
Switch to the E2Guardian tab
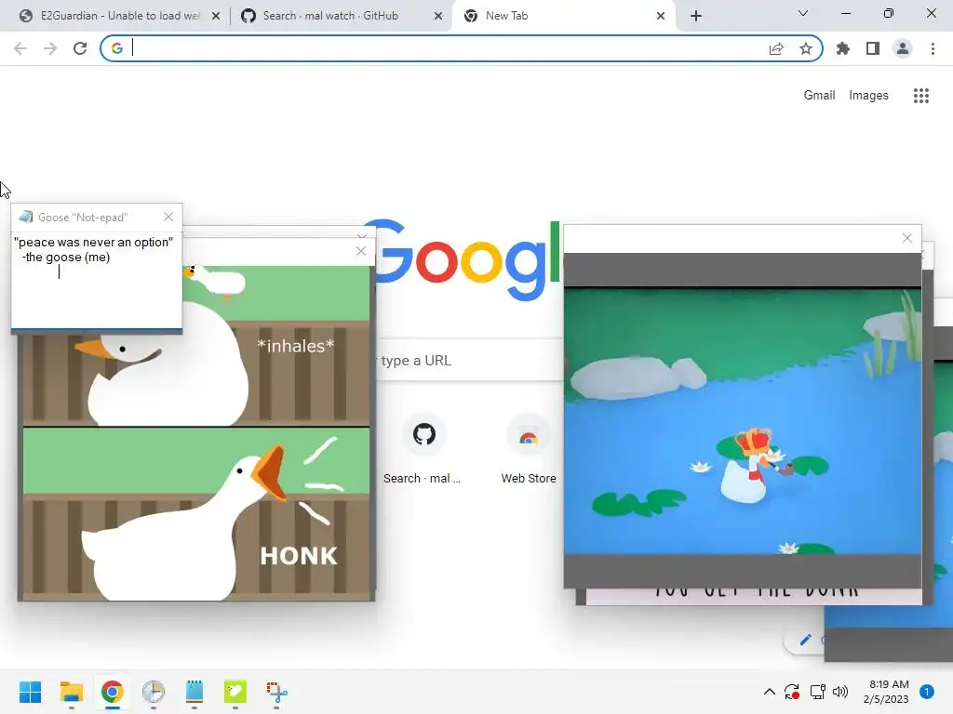click(x=120, y=16)
